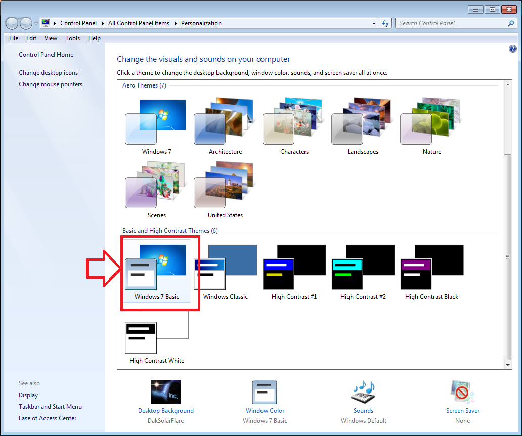Click the Back navigation arrow
522x436 pixels.
point(11,23)
